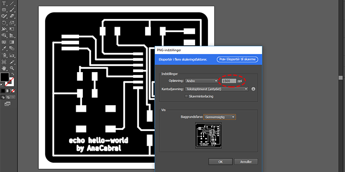Click the black Fill color box
Viewport: 345px width, 172px height.
tap(5, 77)
